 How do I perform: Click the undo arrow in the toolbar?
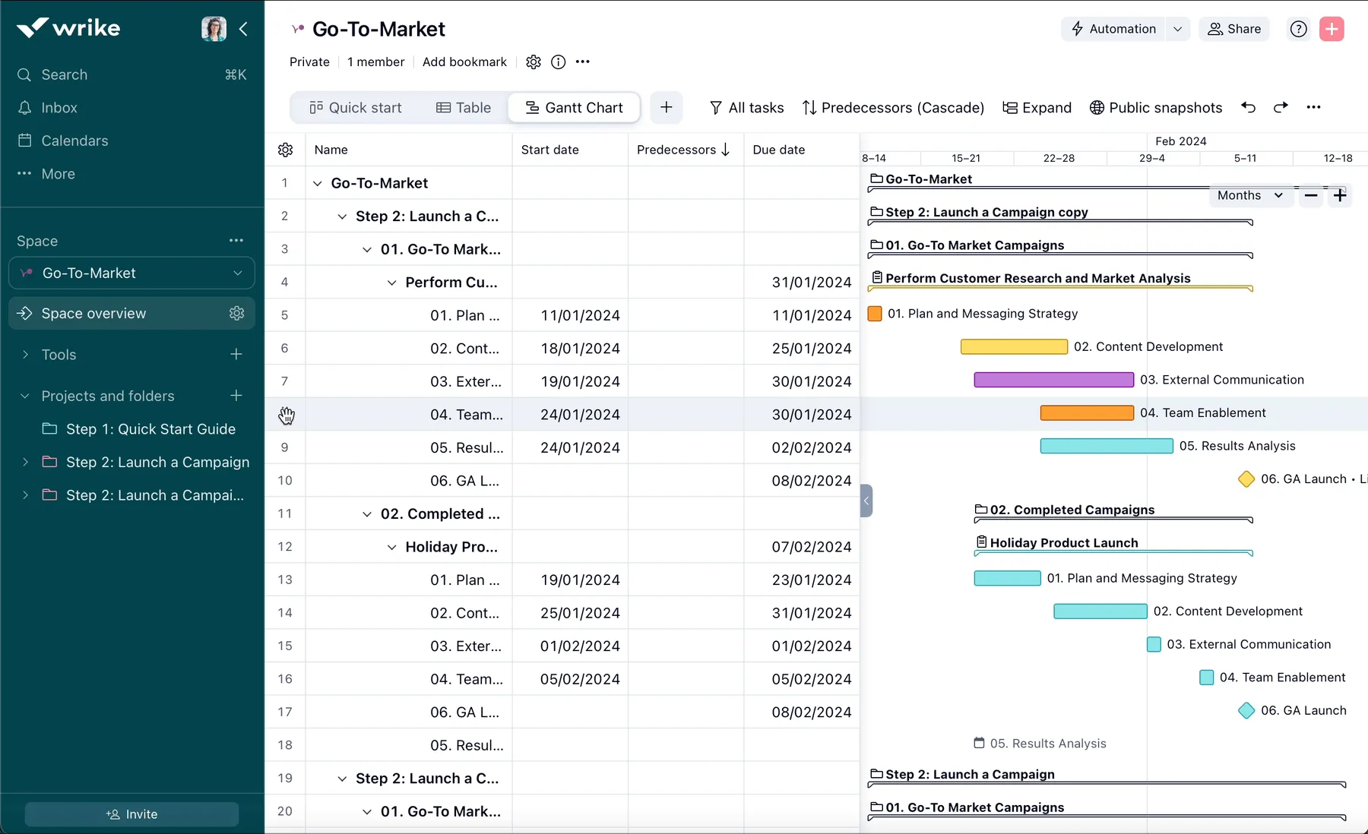1248,107
